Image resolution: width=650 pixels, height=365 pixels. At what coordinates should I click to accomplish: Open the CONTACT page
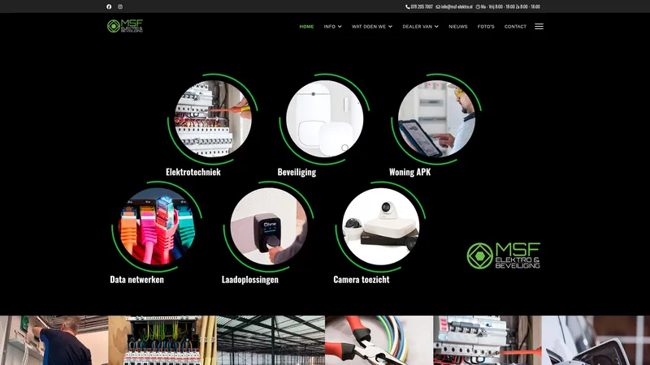pos(515,27)
